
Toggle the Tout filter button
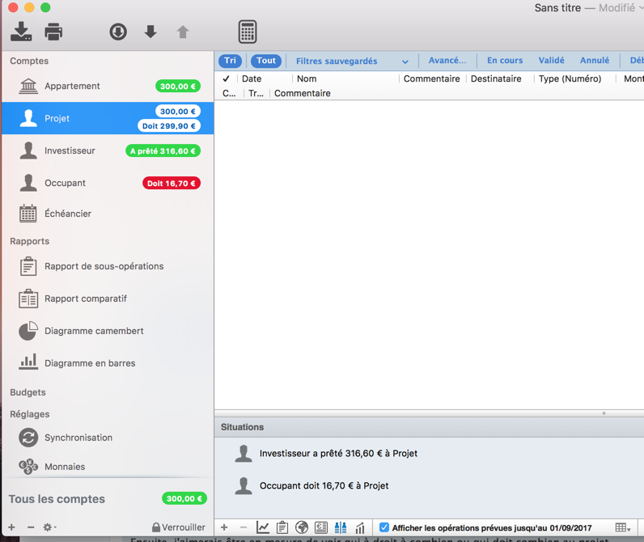(265, 61)
